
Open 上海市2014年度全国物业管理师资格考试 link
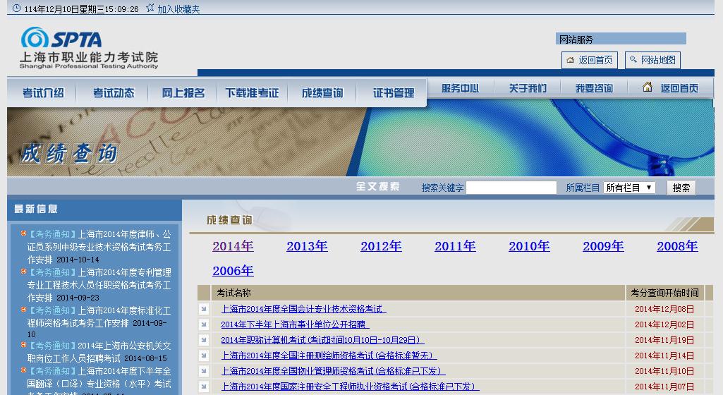click(333, 371)
